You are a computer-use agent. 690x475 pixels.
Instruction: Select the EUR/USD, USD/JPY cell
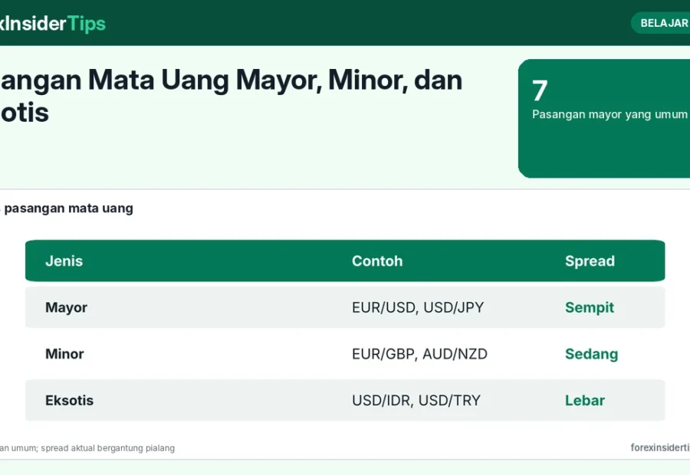(x=418, y=307)
